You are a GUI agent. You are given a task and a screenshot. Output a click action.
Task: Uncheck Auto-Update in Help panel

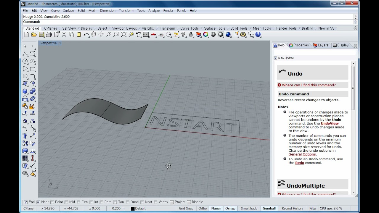(x=275, y=58)
